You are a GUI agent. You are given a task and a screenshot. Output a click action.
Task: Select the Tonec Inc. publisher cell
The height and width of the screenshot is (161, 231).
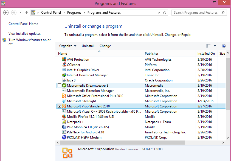(x=152, y=75)
